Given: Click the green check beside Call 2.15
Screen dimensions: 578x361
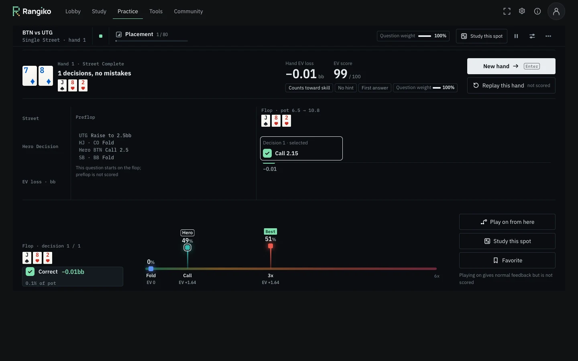Looking at the screenshot, I should [267, 153].
